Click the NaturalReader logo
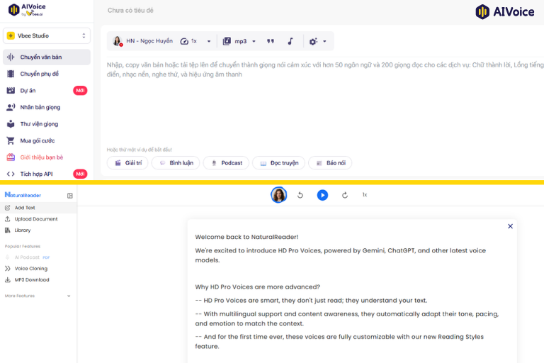This screenshot has width=544, height=363. (23, 195)
